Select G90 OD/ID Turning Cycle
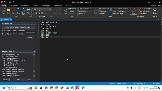The width and height of the screenshot is (162, 91). pos(11,63)
